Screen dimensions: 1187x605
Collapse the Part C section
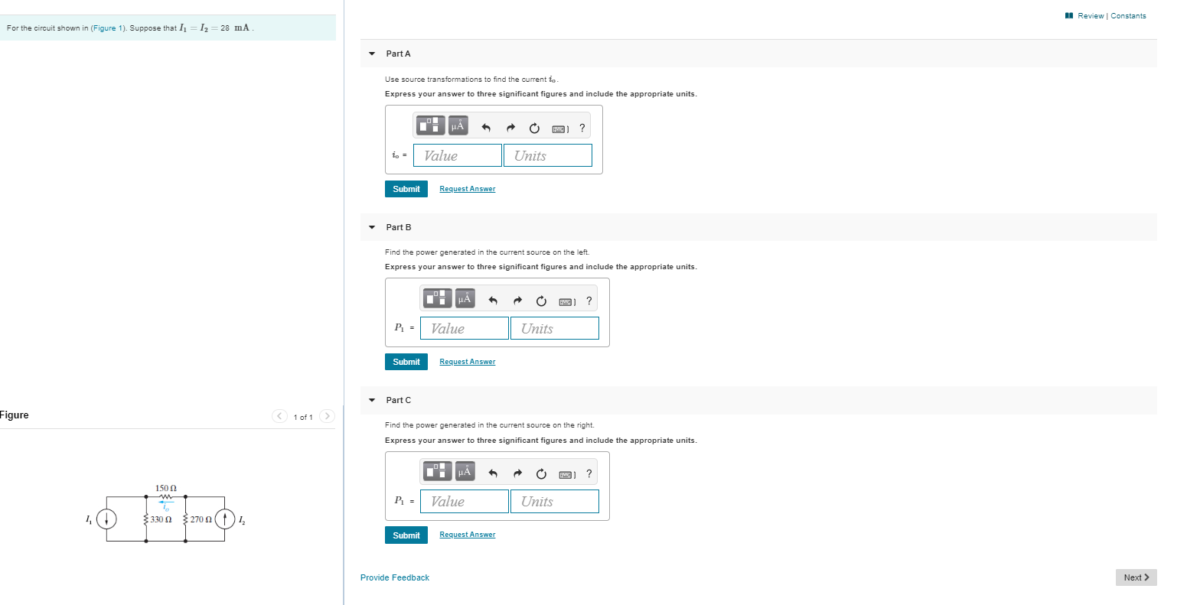pos(372,400)
